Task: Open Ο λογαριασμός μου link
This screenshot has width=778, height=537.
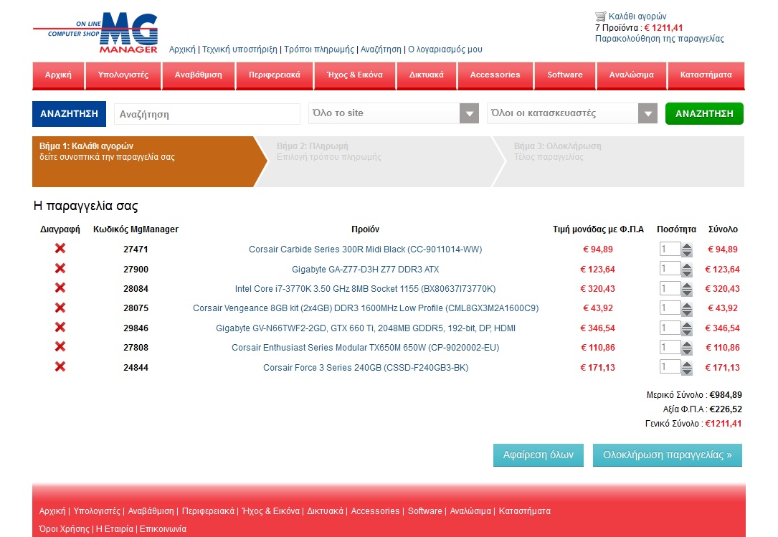Action: click(x=445, y=49)
